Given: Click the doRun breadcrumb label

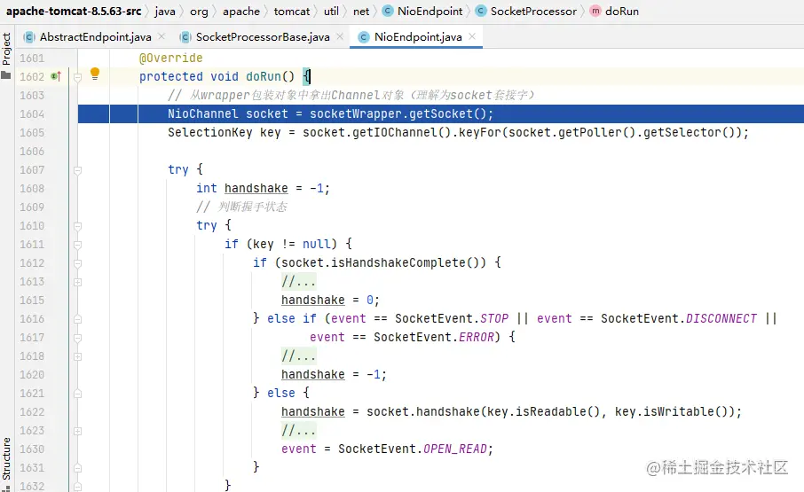Looking at the screenshot, I should (x=621, y=11).
